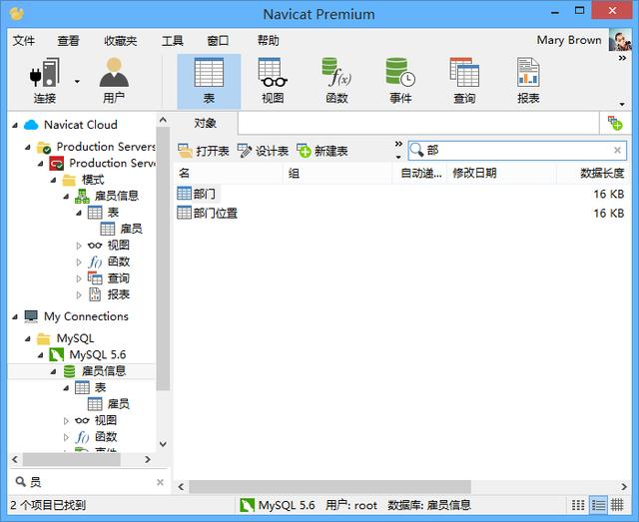This screenshot has width=639, height=522.
Task: Select the 对象 tab
Action: coord(205,123)
